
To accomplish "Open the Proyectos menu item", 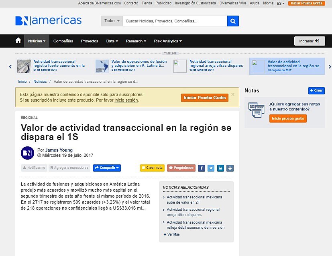I will tap(90, 41).
